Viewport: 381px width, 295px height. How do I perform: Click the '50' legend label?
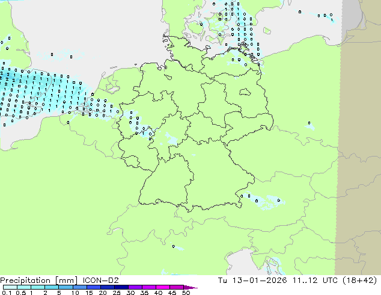tap(186, 293)
